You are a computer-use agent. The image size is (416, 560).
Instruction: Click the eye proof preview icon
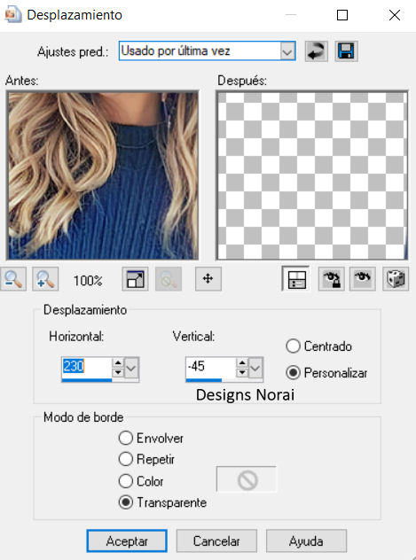click(363, 279)
